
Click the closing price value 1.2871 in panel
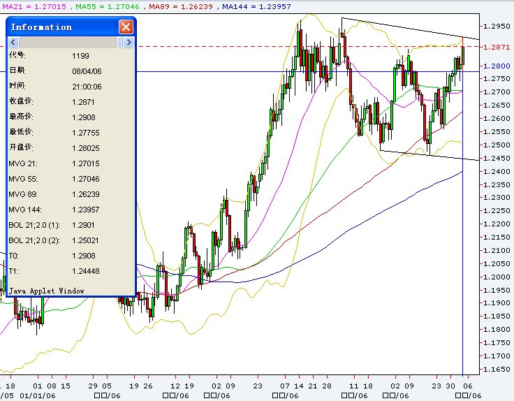tap(83, 102)
